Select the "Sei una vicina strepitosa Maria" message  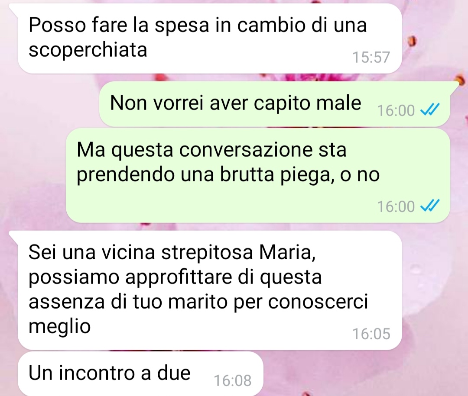(210, 290)
